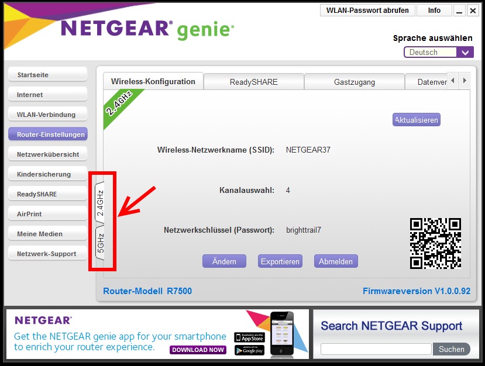
Task: Click the smartphone image in the banner
Action: (x=282, y=333)
